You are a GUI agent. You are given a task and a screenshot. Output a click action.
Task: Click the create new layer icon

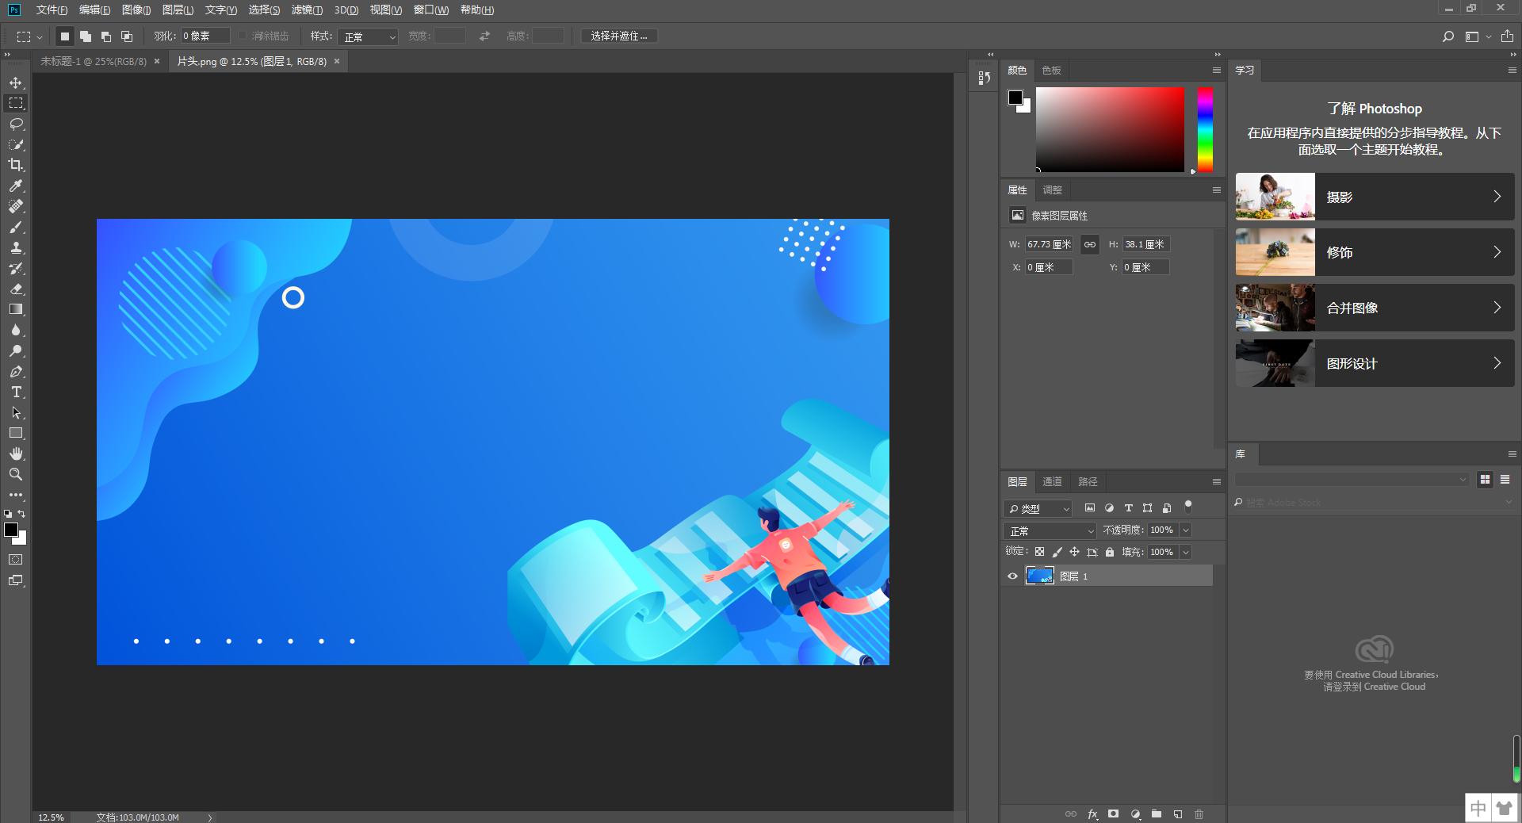click(x=1178, y=814)
